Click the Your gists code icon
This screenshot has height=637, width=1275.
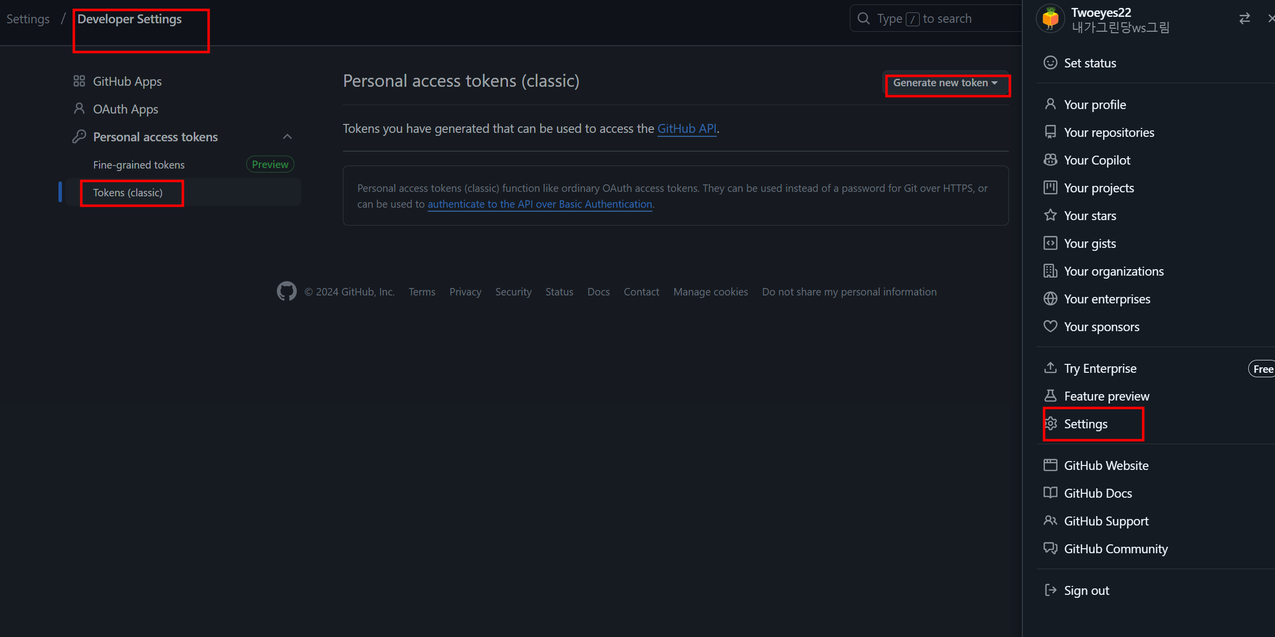pos(1050,243)
